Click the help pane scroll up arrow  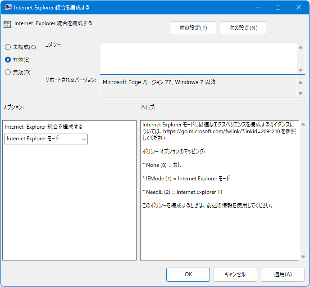tap(303, 124)
